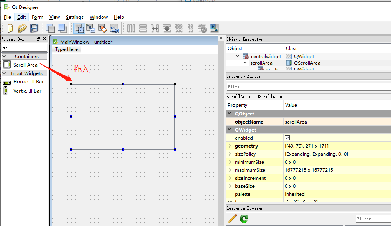Float the Widget Box panel

click(38, 39)
